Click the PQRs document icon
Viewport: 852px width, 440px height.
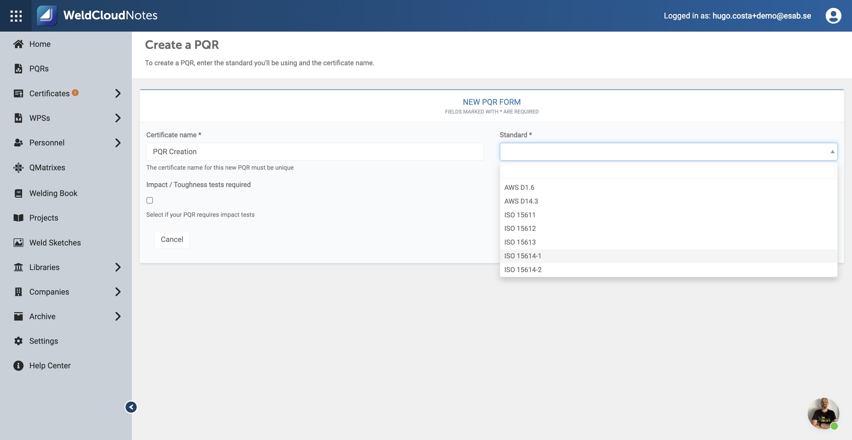coord(18,68)
